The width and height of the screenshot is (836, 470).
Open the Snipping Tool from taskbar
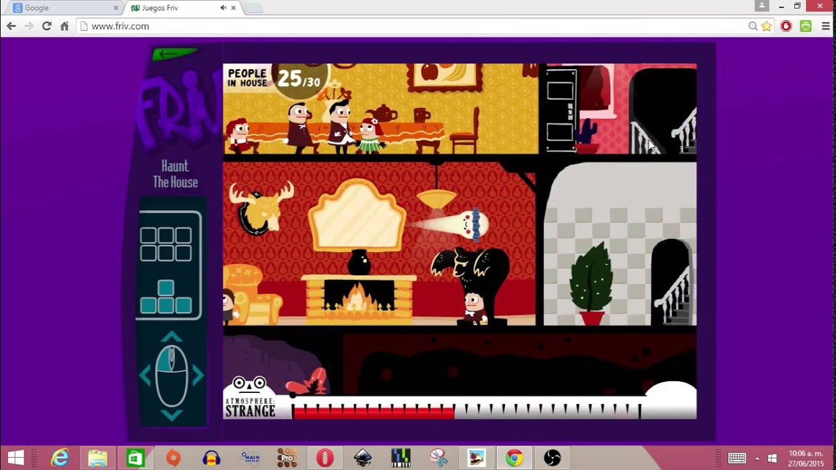(438, 458)
